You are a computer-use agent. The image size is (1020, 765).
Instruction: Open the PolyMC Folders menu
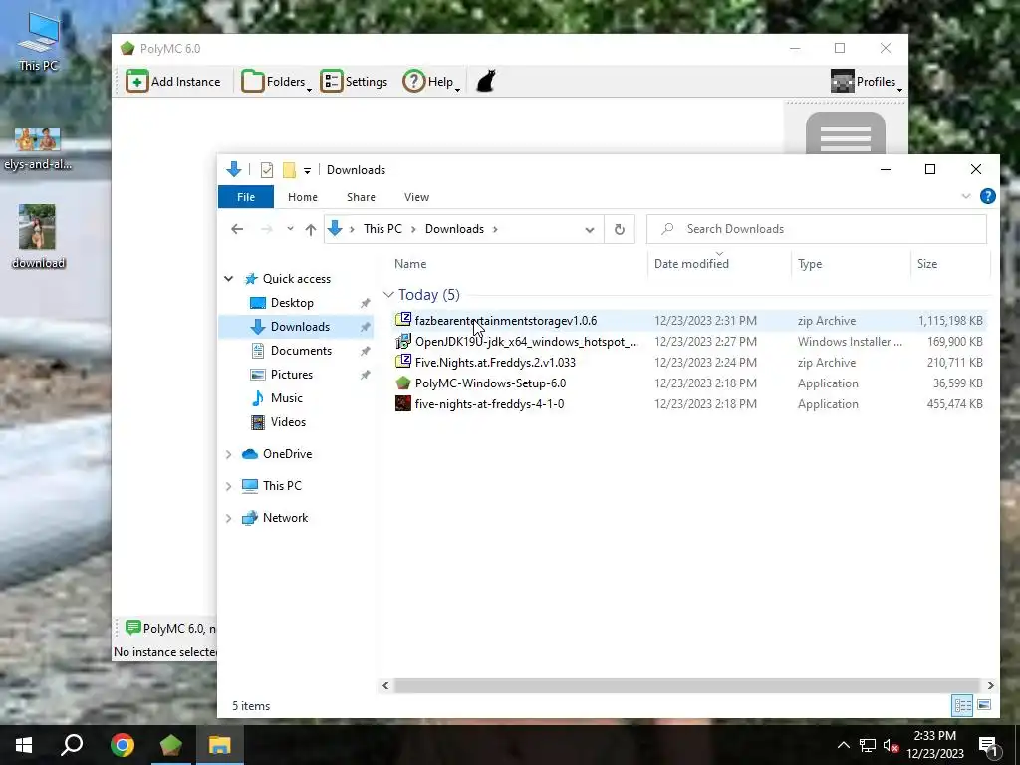pos(276,82)
